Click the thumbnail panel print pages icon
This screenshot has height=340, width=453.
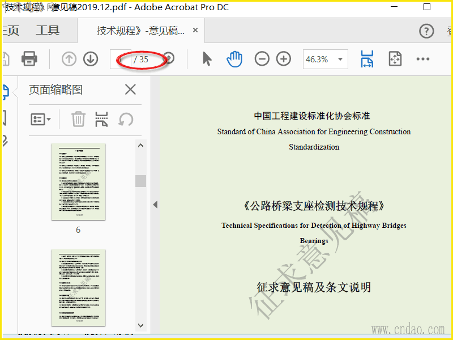point(101,119)
